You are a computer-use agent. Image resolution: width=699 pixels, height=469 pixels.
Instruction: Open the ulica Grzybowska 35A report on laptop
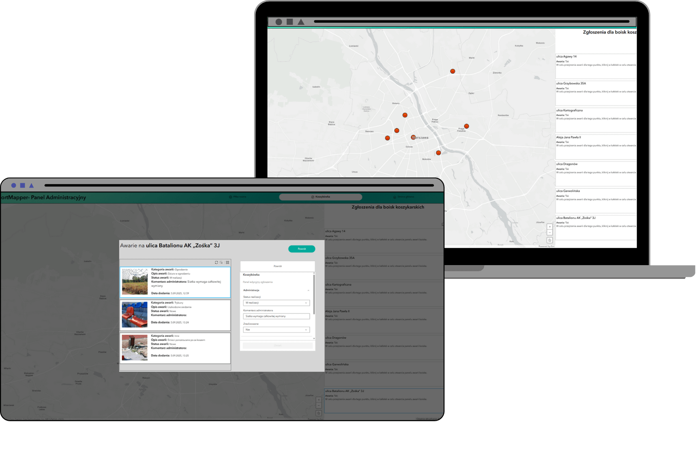pyautogui.click(x=595, y=92)
